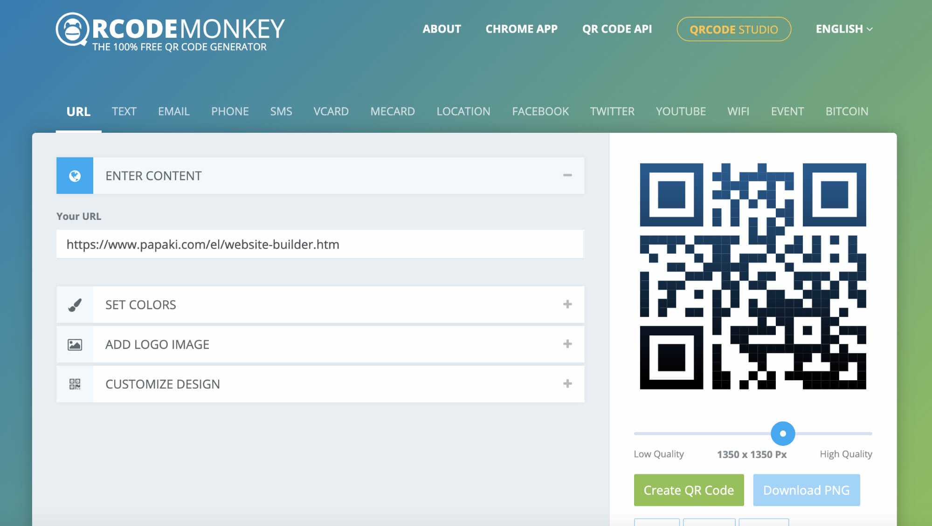This screenshot has height=526, width=932.
Task: Click inside the Your URL input field
Action: pyautogui.click(x=320, y=244)
